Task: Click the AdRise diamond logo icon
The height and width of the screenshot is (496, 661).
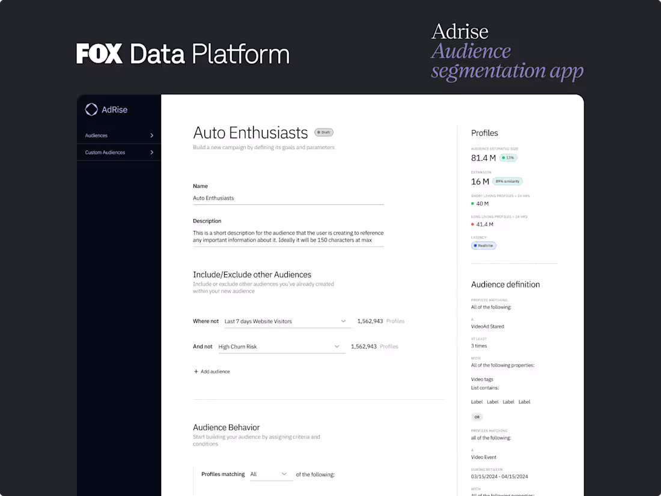Action: click(x=91, y=109)
